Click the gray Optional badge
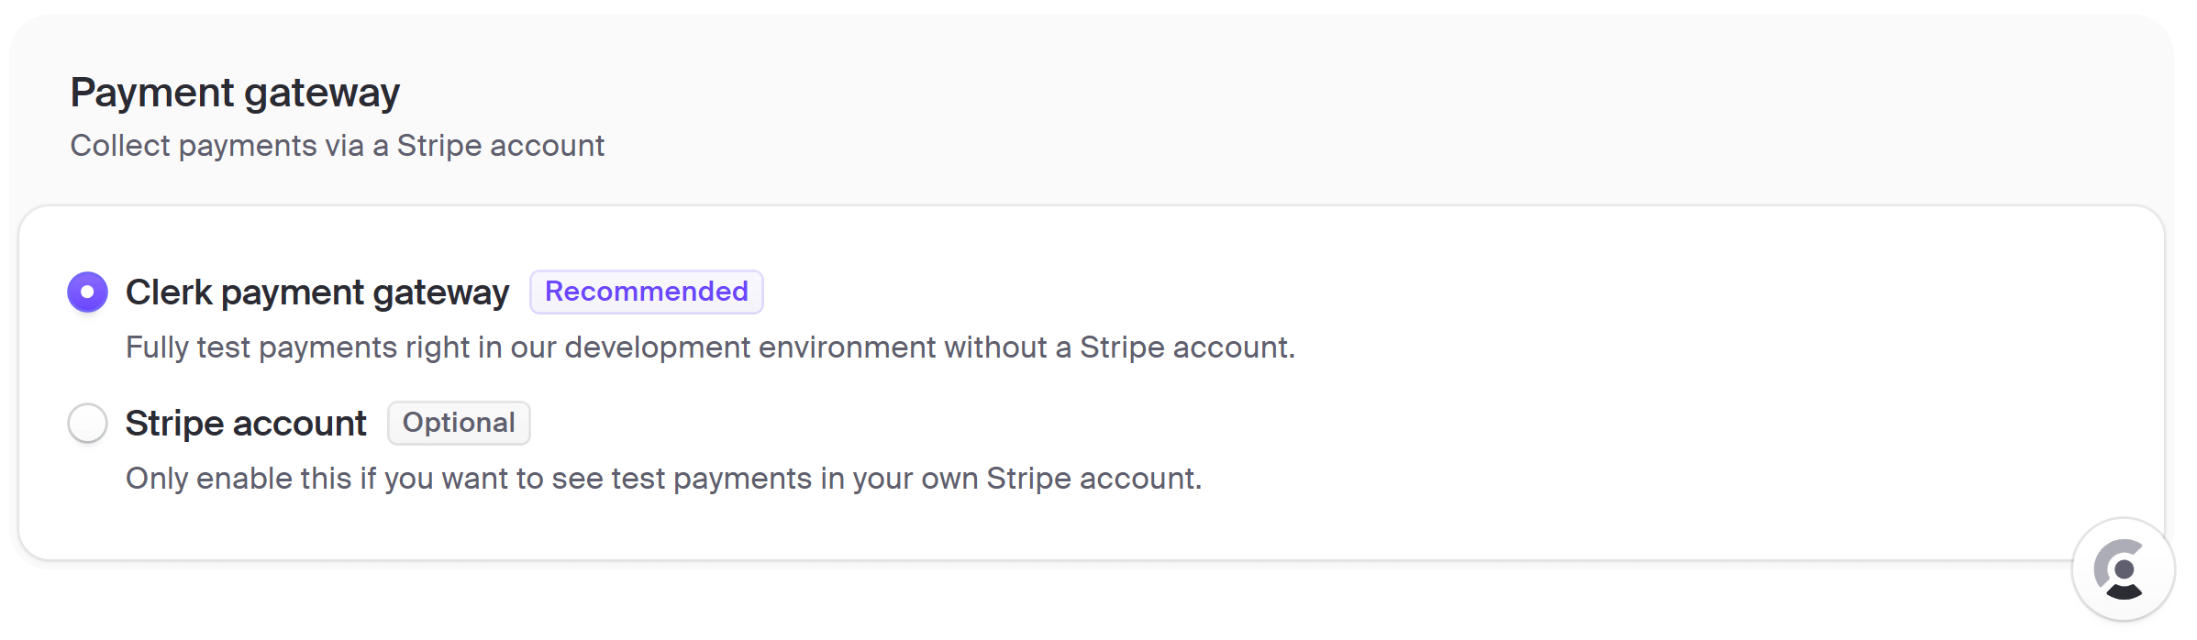 pos(459,423)
